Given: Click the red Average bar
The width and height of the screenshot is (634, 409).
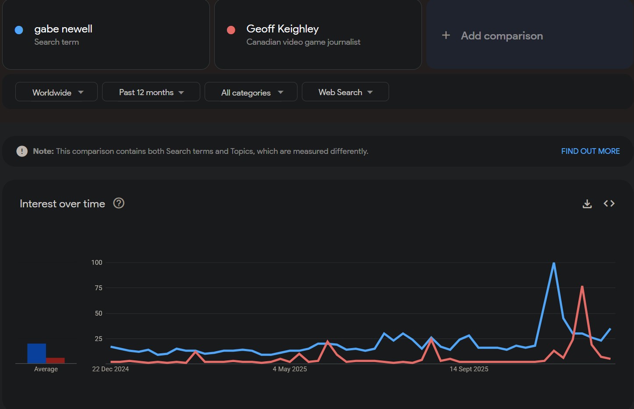Looking at the screenshot, I should click(55, 361).
